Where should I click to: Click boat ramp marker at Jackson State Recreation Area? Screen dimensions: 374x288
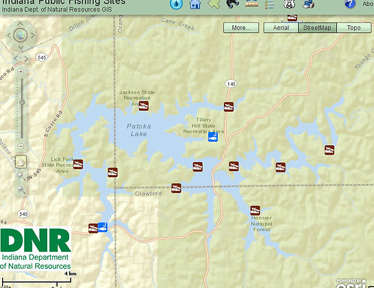click(144, 106)
